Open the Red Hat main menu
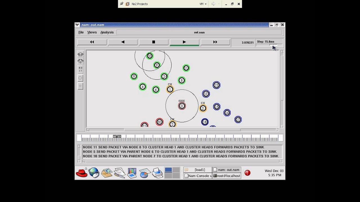 (82, 173)
